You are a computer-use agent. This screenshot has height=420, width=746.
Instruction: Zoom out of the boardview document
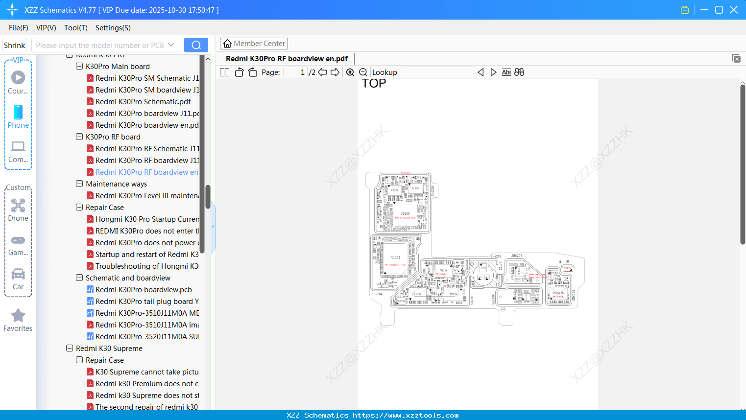point(363,72)
